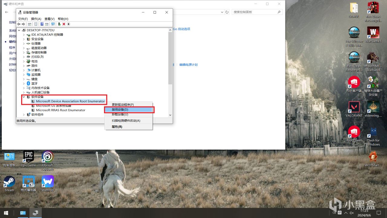Screen dimensions: 387x218
Task: Click the refresh button in Control Panel
Action: tap(227, 12)
